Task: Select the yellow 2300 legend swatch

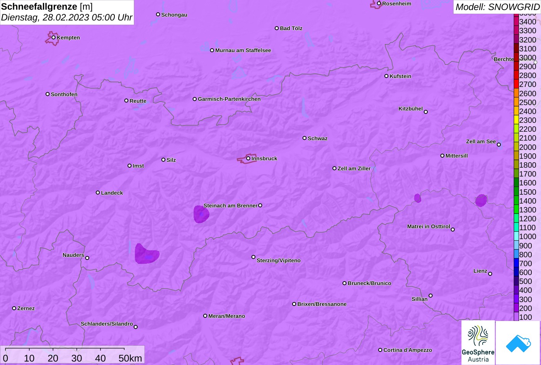Action: coord(516,120)
